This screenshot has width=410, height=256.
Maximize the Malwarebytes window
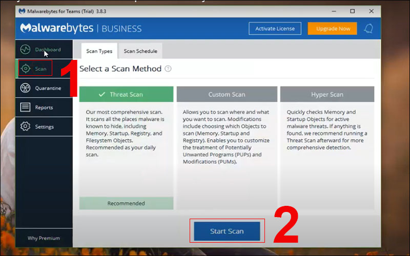pos(353,11)
